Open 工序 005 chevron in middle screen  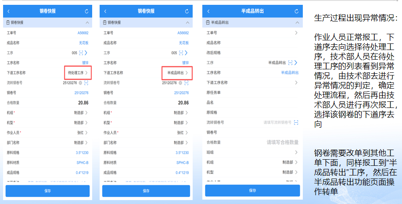pos(186,53)
